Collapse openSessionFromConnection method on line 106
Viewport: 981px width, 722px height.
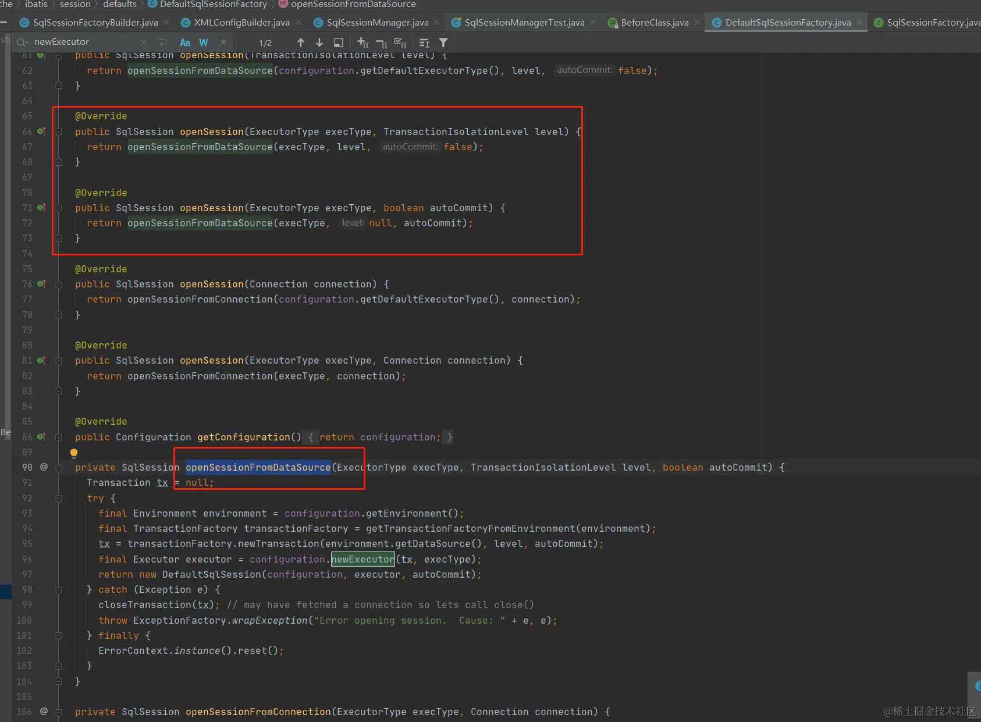coord(59,712)
